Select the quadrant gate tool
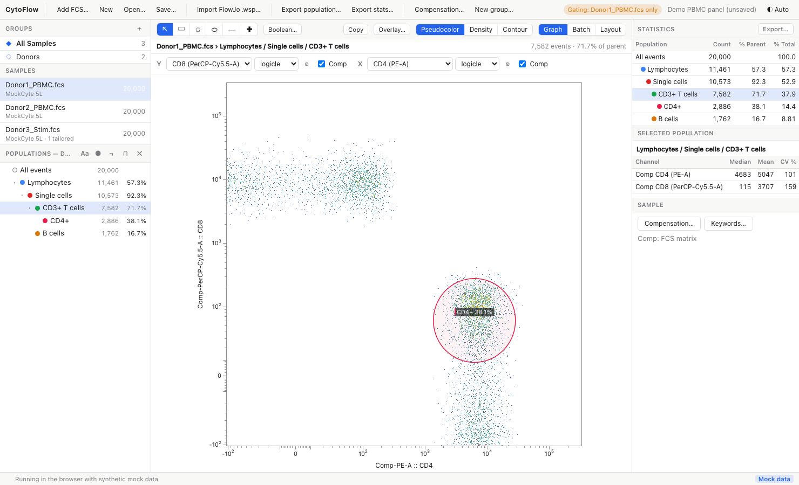Screen dimensions: 799x485 coord(249,30)
